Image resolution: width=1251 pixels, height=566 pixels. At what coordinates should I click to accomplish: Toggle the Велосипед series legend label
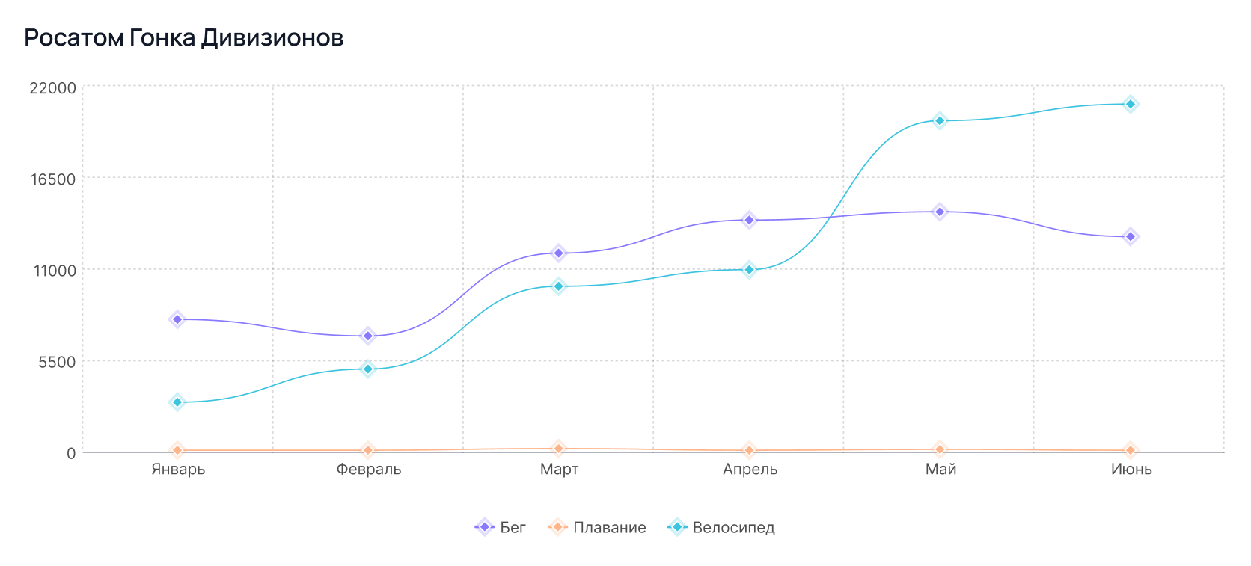733,527
